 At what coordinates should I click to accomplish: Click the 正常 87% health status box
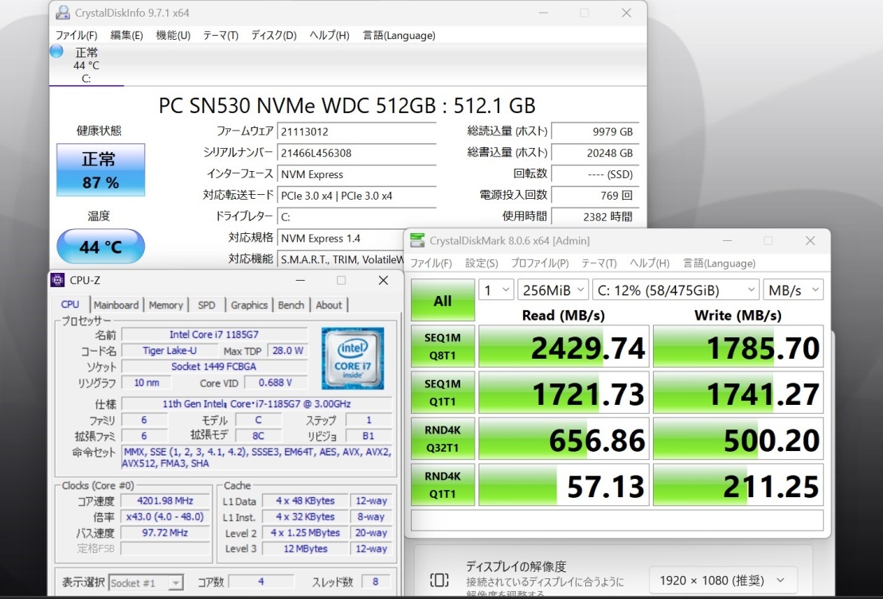(x=101, y=170)
